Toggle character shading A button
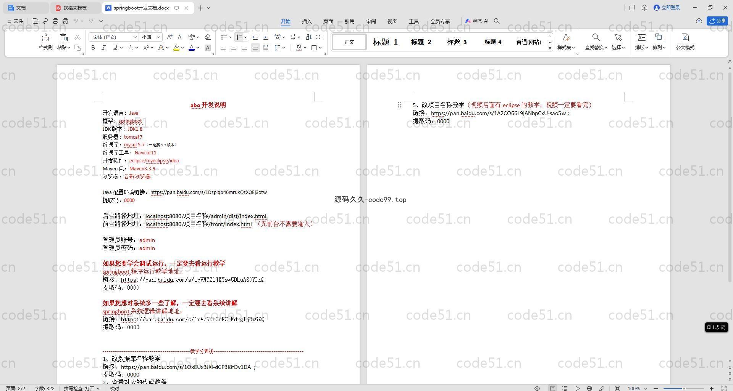The image size is (733, 391). pos(208,48)
